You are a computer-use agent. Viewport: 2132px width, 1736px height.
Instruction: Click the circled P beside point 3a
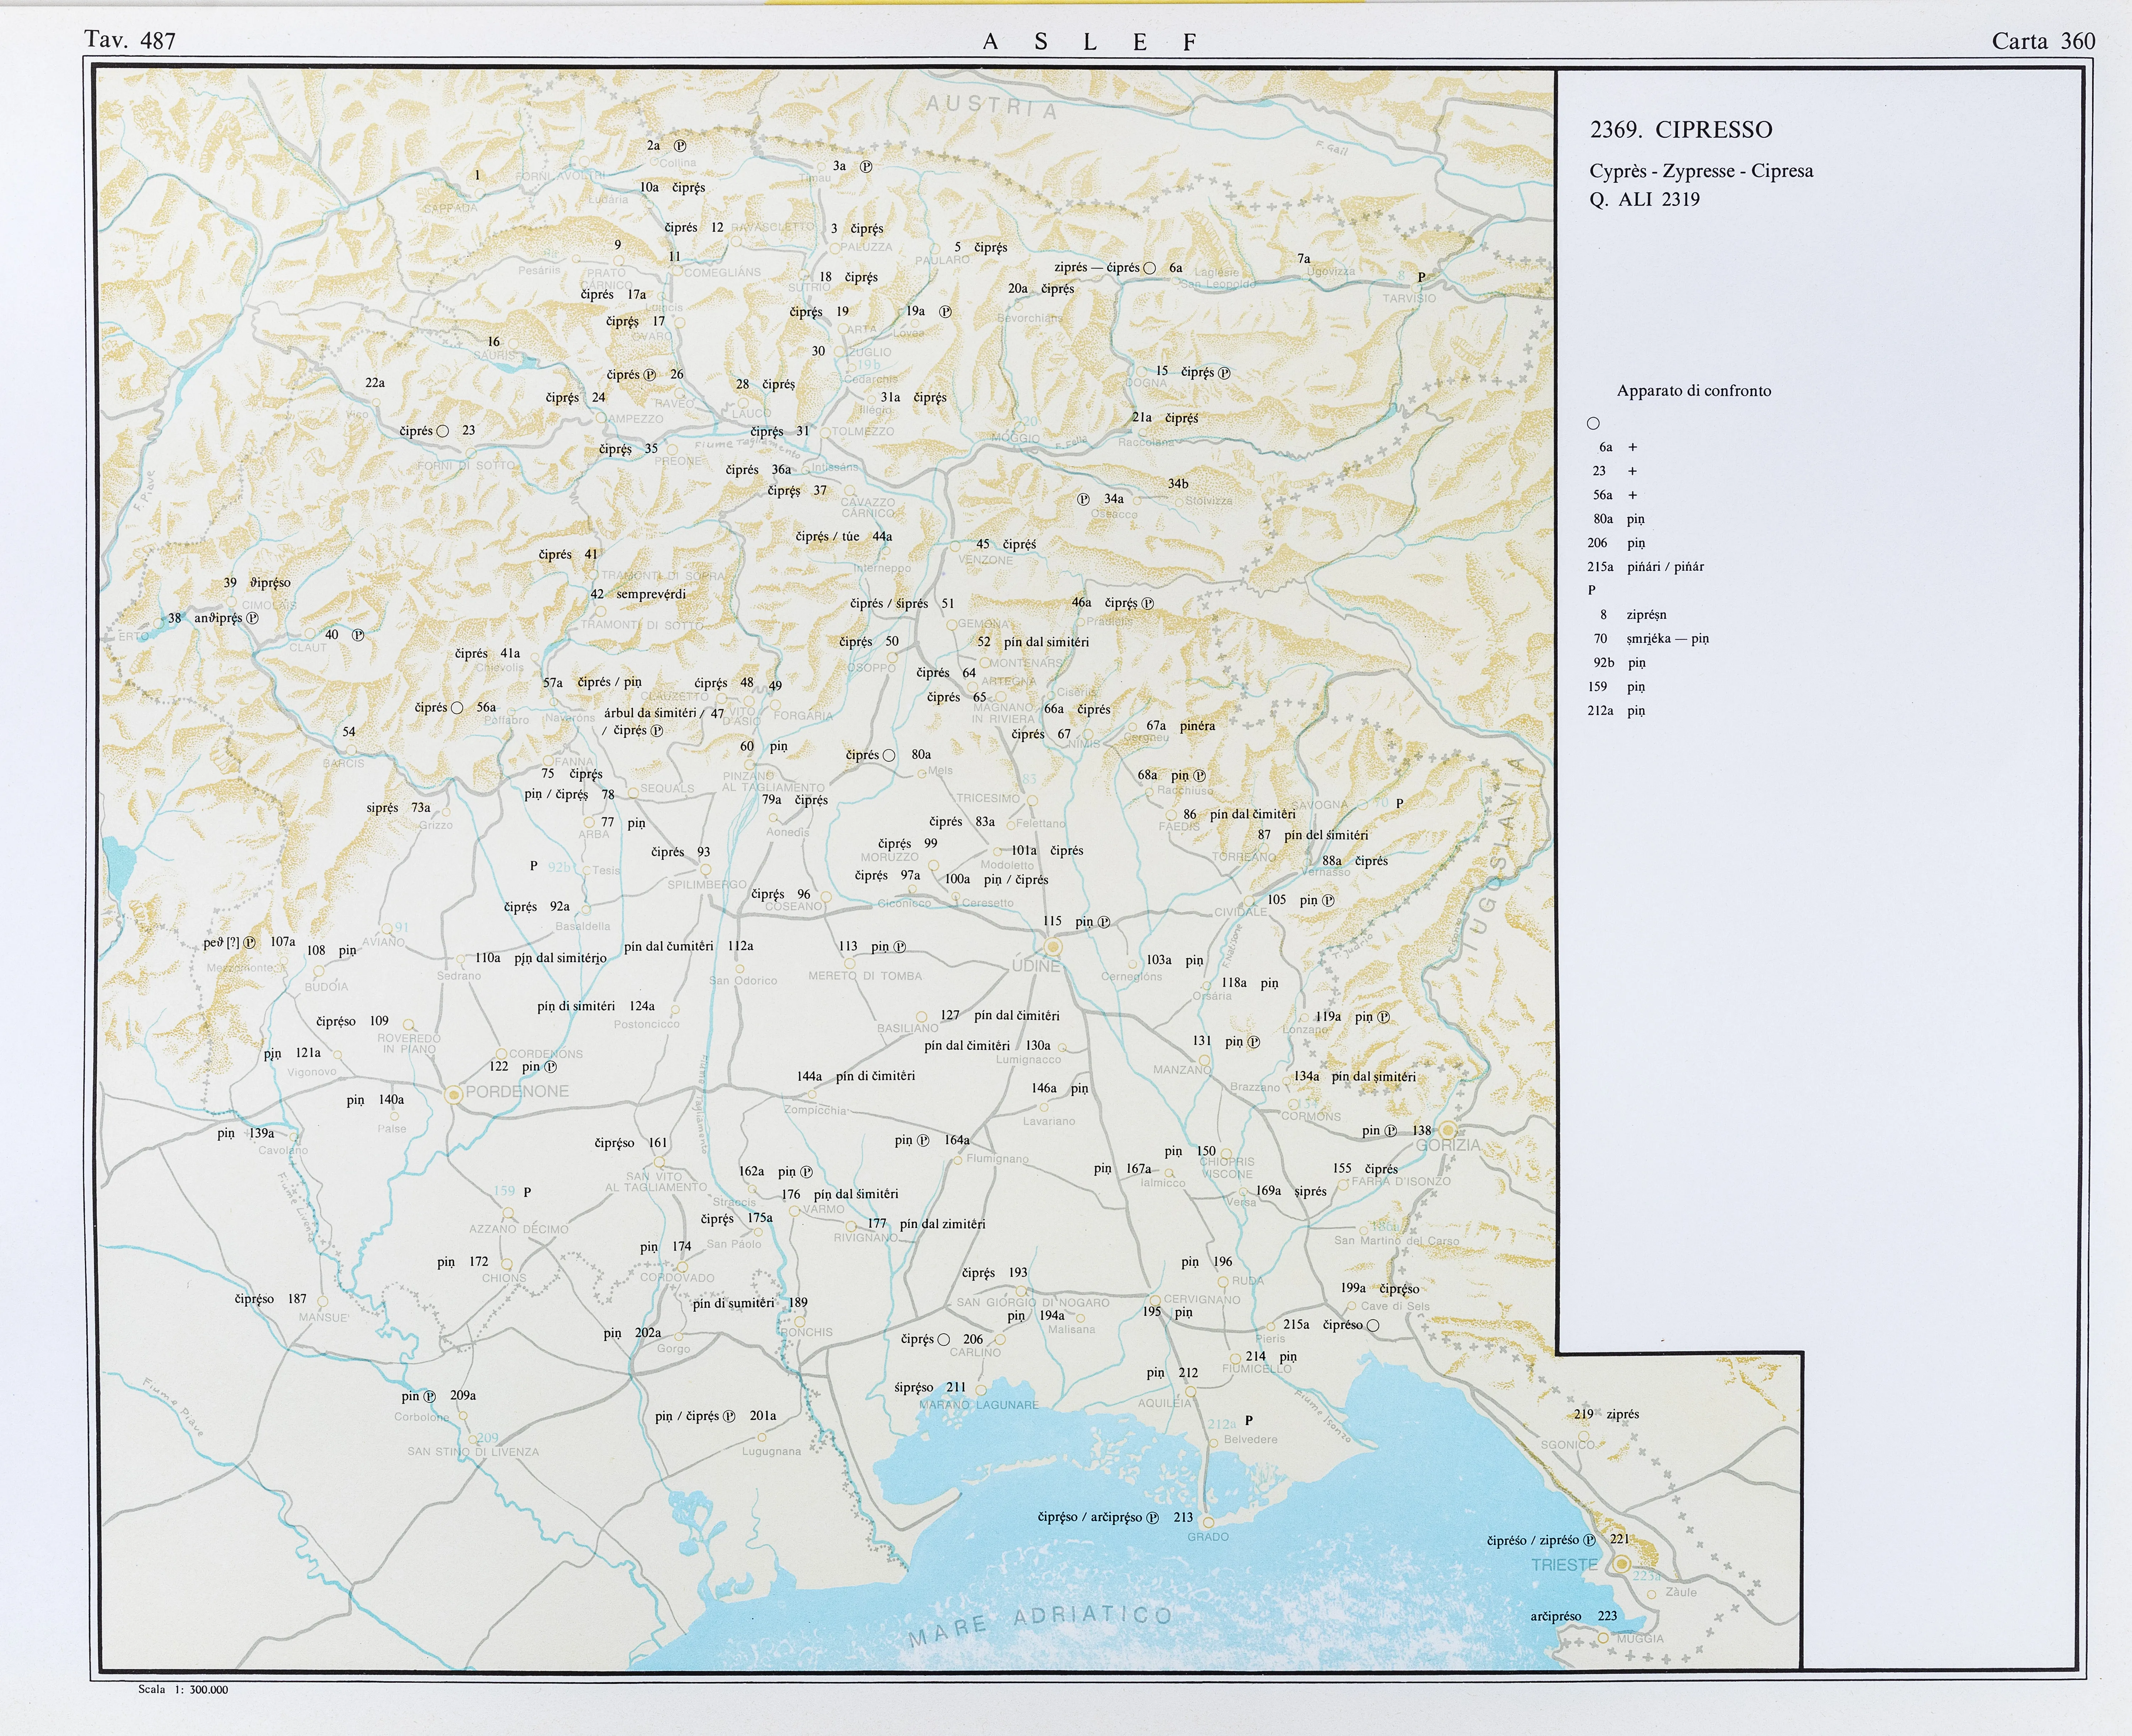point(866,167)
